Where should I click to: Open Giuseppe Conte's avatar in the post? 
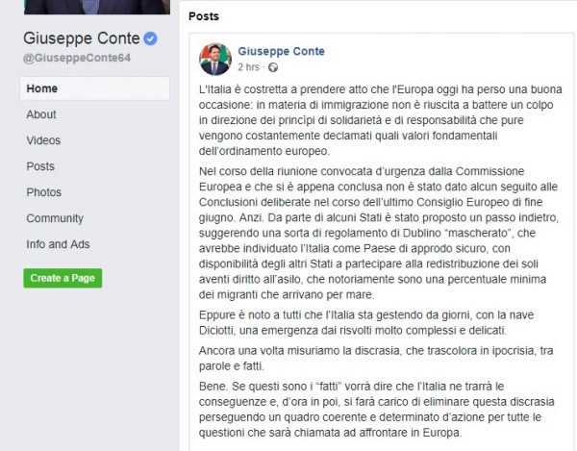click(x=214, y=58)
